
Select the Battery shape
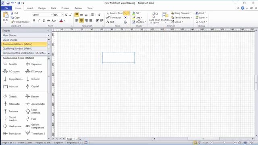[x=32, y=97]
